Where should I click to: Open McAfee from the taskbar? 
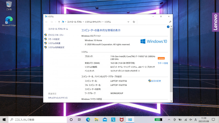[122, 119]
